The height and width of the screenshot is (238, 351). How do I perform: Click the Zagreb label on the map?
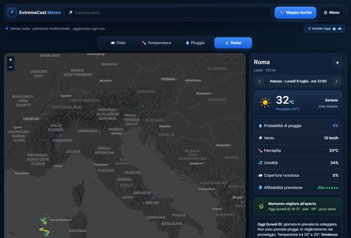(164, 126)
